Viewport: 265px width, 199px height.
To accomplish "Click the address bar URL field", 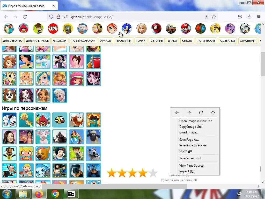I will [134, 17].
